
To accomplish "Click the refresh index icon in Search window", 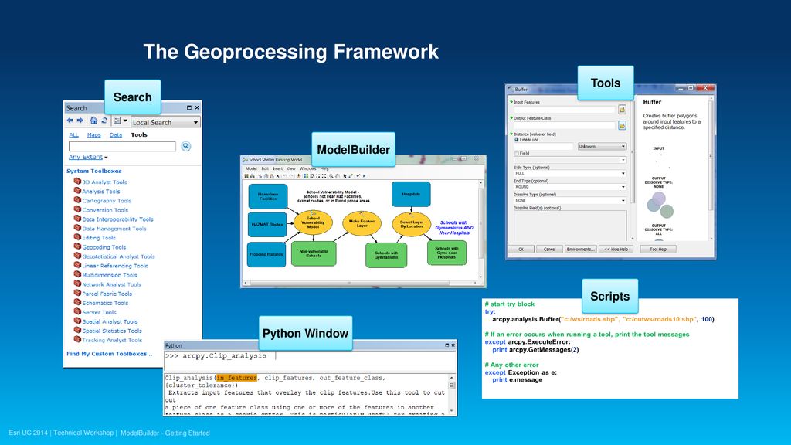I will [x=104, y=121].
